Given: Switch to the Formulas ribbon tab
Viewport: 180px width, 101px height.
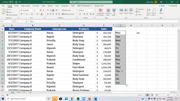Looking at the screenshot, I should tap(36, 6).
